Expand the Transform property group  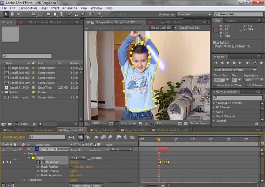25,180
